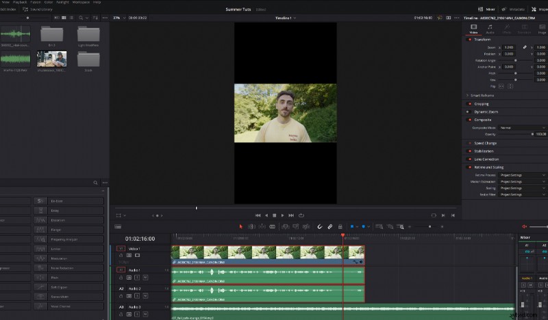Click the Flip horizontal icon
The height and width of the screenshot is (320, 548).
[x=501, y=86]
